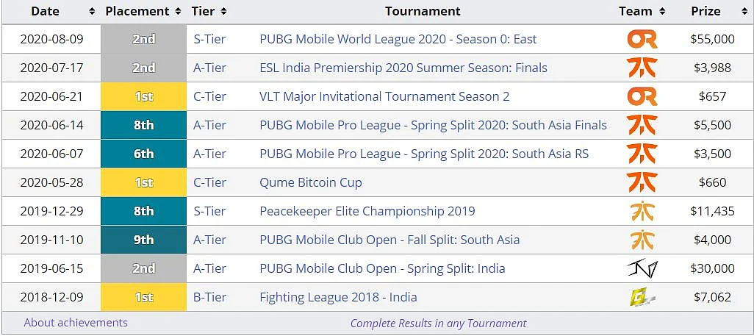This screenshot has width=754, height=336.
Task: Open Complete Results in any Tournament link
Action: [439, 324]
